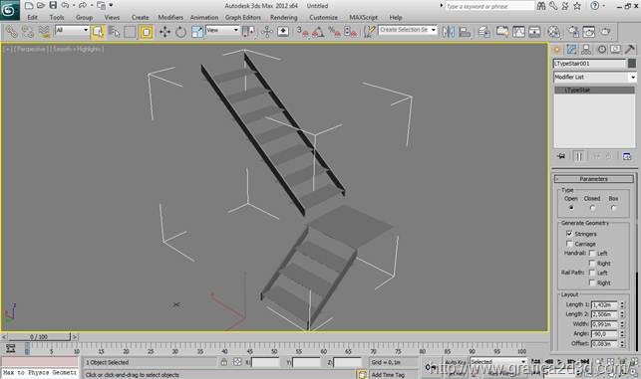Uncheck the Stringers checkbox
The image size is (641, 379).
pyautogui.click(x=569, y=234)
